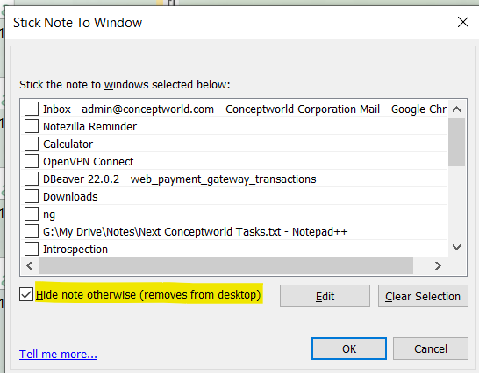The image size is (479, 373).
Task: Select the Notepad++ Tasks.txt window checkbox
Action: click(32, 231)
